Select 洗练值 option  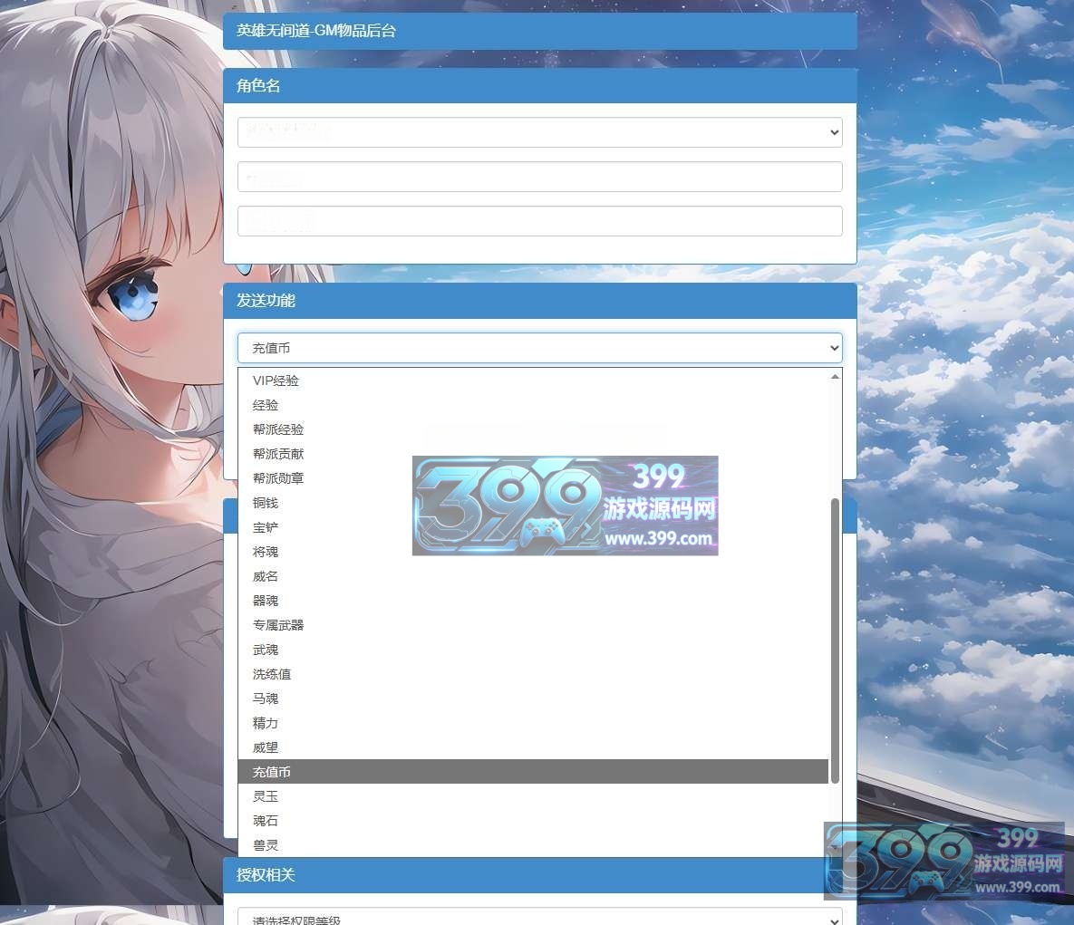pos(533,674)
